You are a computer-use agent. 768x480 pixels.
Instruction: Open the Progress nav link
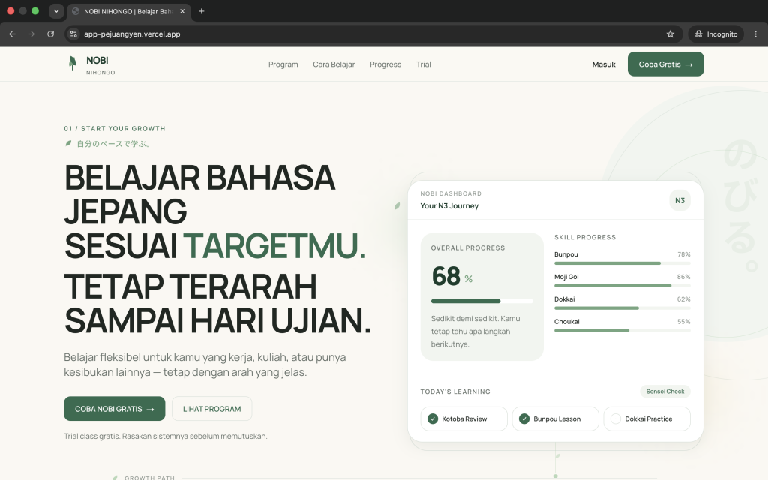[x=385, y=64]
